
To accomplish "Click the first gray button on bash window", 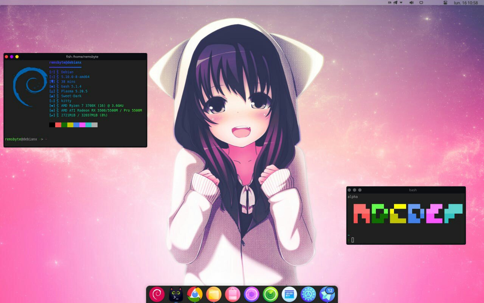I will (349, 190).
